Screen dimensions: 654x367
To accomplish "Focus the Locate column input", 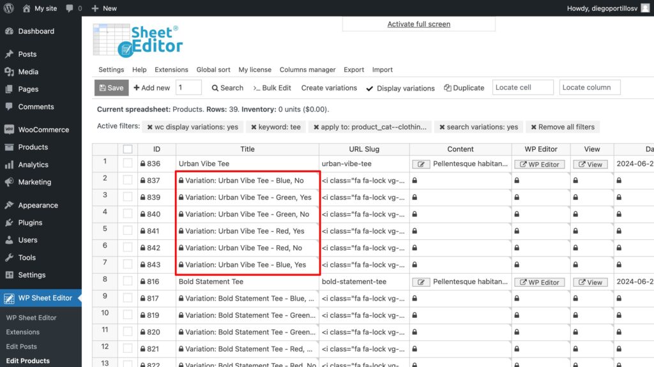I will pyautogui.click(x=589, y=87).
